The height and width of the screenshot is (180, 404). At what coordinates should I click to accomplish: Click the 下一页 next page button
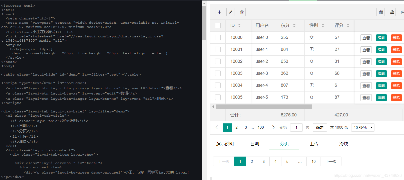[331, 161]
